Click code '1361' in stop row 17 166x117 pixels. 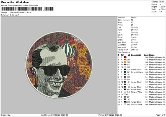(x=146, y=97)
